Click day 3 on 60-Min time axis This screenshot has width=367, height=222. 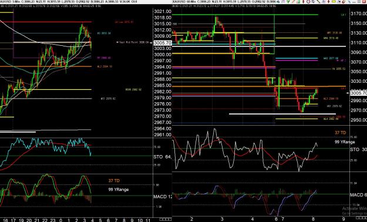tap(222, 220)
